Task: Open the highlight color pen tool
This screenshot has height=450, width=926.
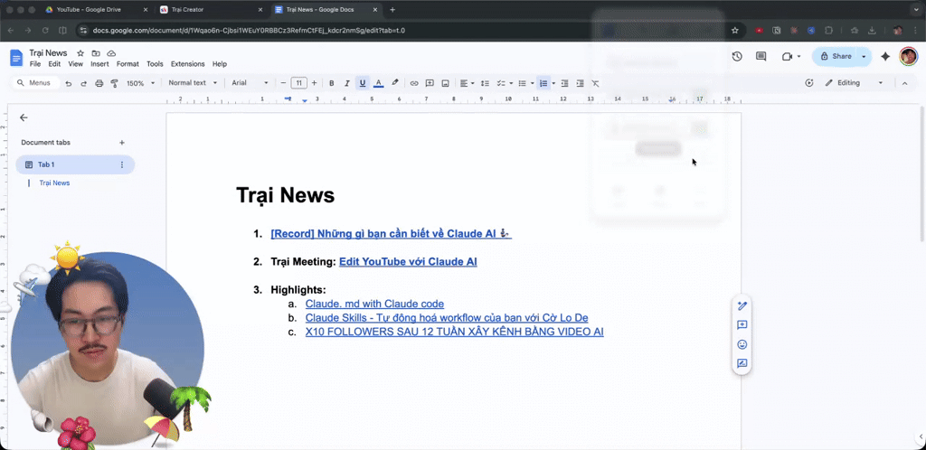Action: point(395,83)
